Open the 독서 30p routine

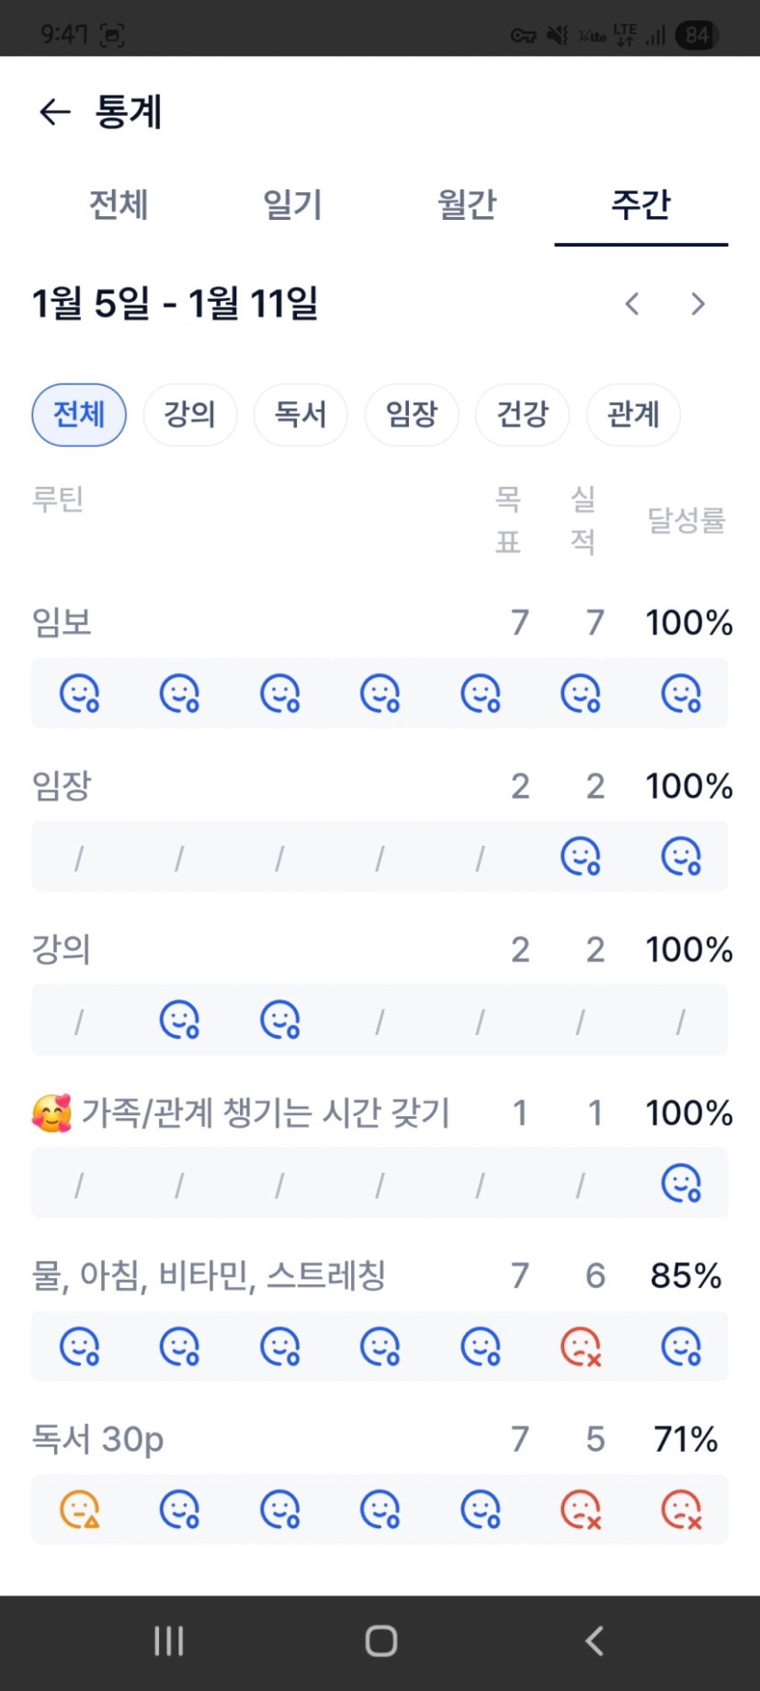point(98,1439)
